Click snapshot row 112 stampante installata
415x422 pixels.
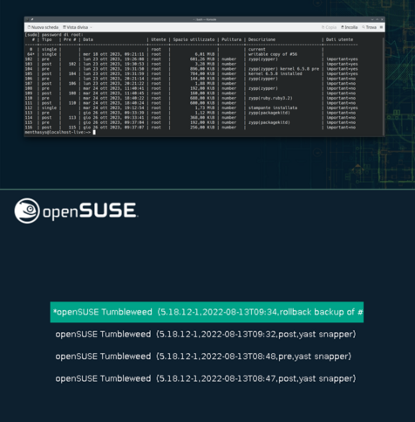192,107
